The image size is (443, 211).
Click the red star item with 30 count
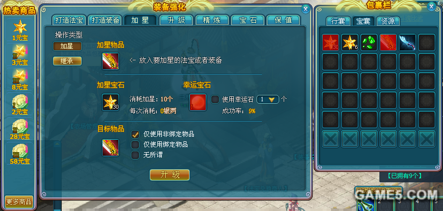(x=331, y=42)
